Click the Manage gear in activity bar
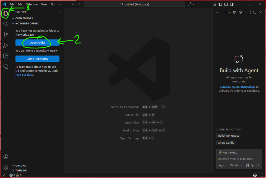 (x=5, y=167)
